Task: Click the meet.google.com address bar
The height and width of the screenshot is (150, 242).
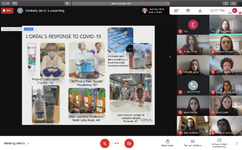Action: pos(121,3)
